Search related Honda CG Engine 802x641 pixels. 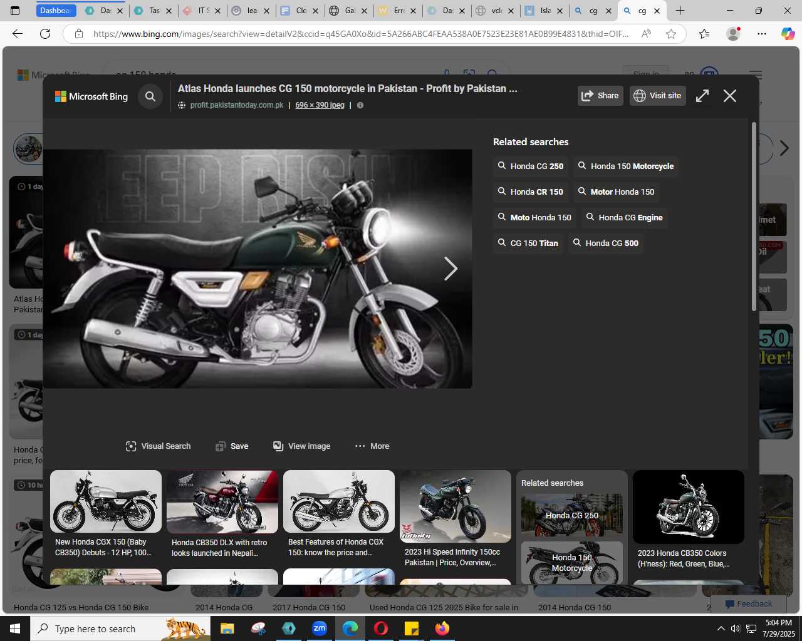(624, 217)
